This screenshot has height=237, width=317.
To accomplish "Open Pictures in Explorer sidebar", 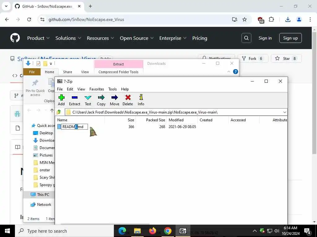I will [43, 155].
